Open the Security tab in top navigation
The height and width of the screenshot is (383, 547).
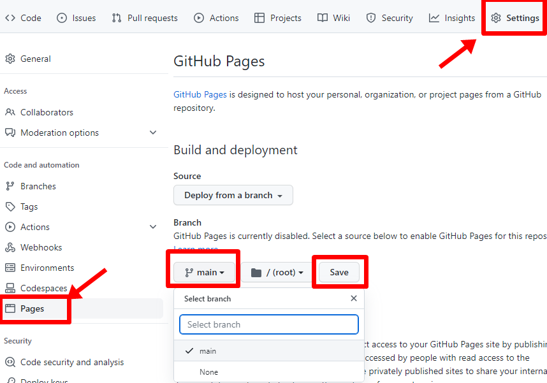tap(390, 18)
